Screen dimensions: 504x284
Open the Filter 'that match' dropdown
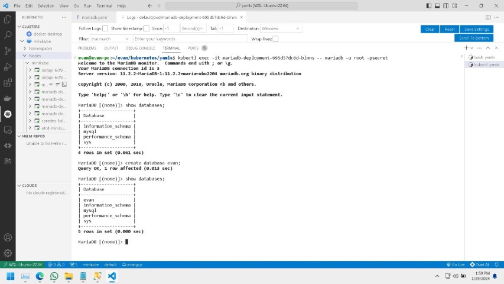coord(110,39)
